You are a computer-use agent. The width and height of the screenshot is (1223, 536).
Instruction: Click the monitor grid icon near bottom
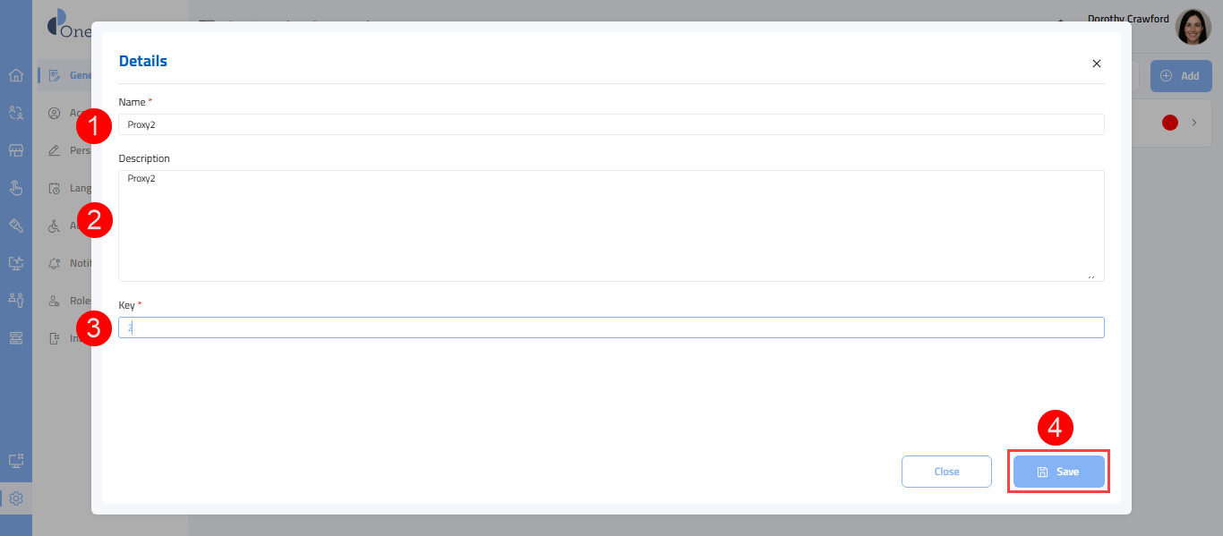[x=16, y=461]
